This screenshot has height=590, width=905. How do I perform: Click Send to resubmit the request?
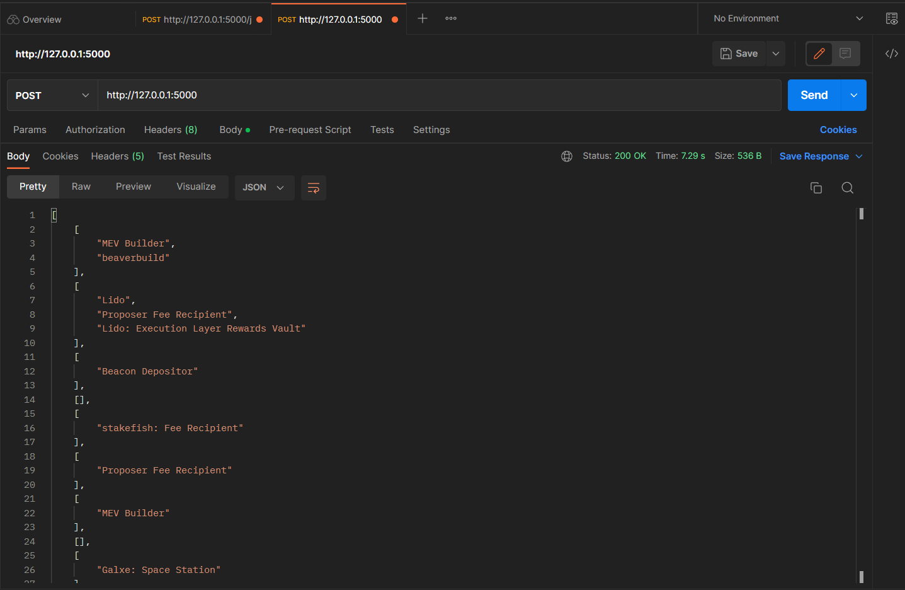tap(813, 95)
